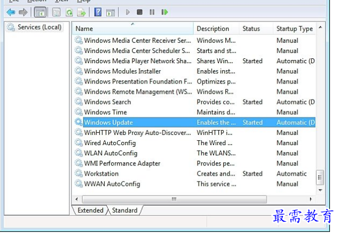Sort by the Status column header
Viewport: 338px width, 233px height.
pyautogui.click(x=256, y=28)
